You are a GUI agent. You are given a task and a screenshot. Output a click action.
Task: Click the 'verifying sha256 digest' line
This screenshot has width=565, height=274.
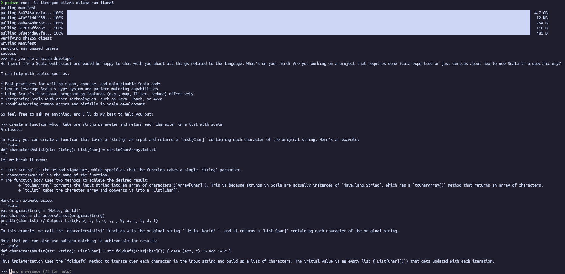tap(26, 38)
